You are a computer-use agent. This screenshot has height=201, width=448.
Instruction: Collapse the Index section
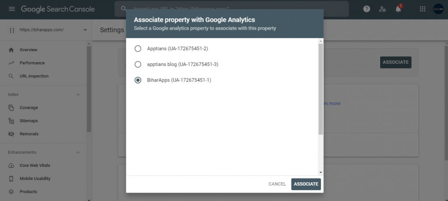click(78, 95)
